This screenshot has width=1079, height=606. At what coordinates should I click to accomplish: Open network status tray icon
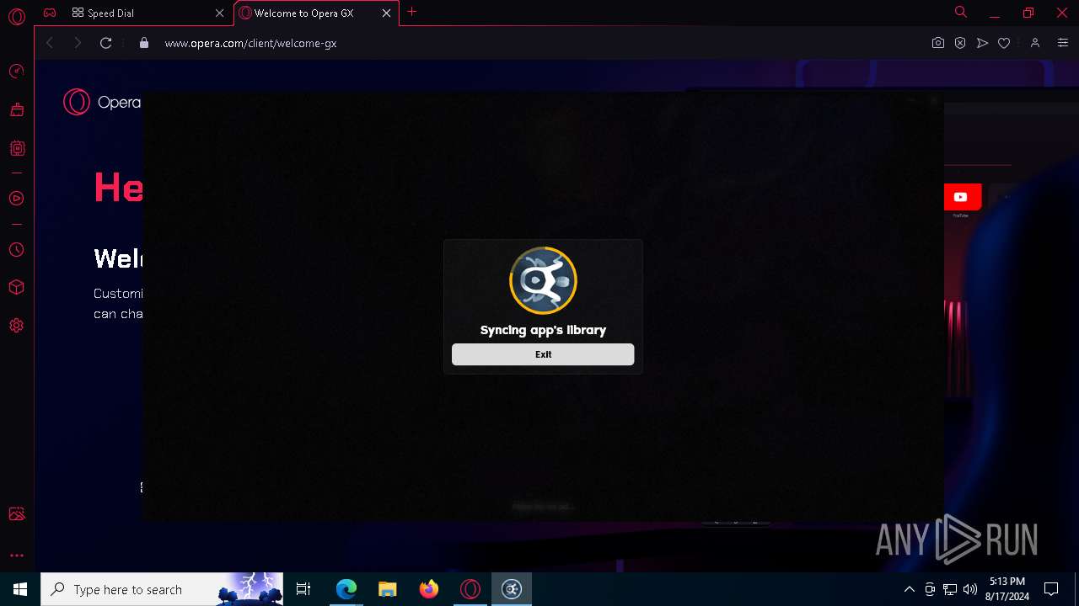coord(950,589)
